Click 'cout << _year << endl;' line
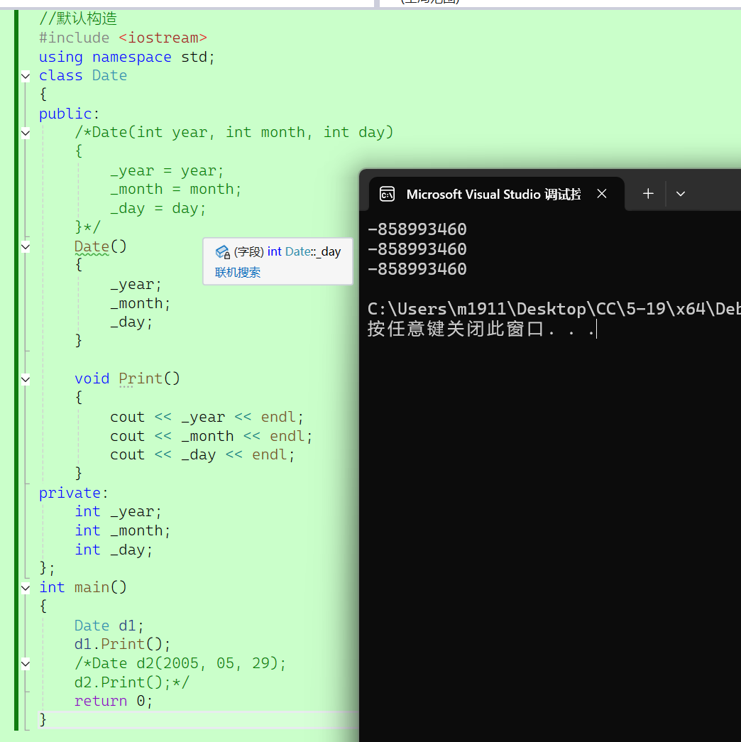741x742 pixels. 207,417
